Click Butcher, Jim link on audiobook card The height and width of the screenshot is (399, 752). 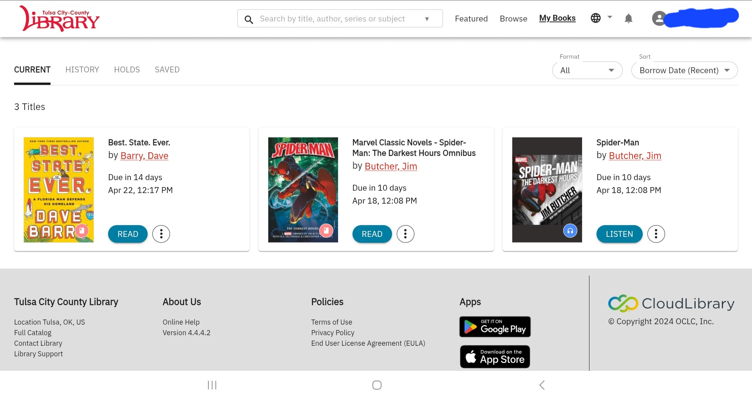point(635,156)
